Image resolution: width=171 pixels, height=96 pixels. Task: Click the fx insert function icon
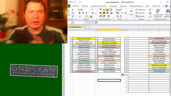pyautogui.click(x=96, y=22)
